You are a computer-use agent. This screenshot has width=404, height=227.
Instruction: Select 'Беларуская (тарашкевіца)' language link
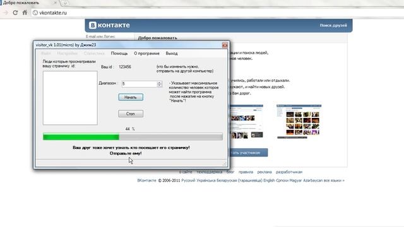[x=239, y=180]
